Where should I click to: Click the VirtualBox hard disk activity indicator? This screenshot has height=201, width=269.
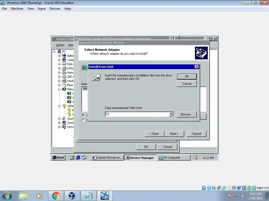point(204,188)
